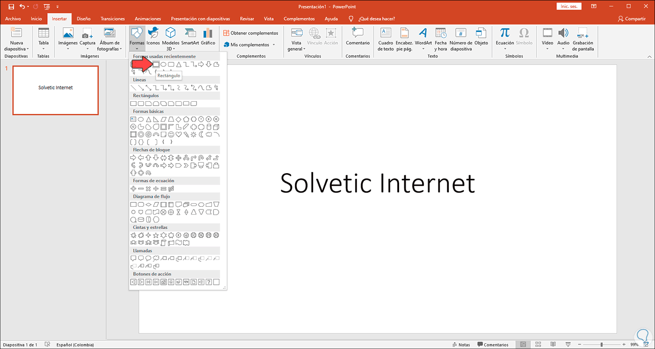
Task: Choose the cloud shape in Formas básicas
Action: (209, 134)
